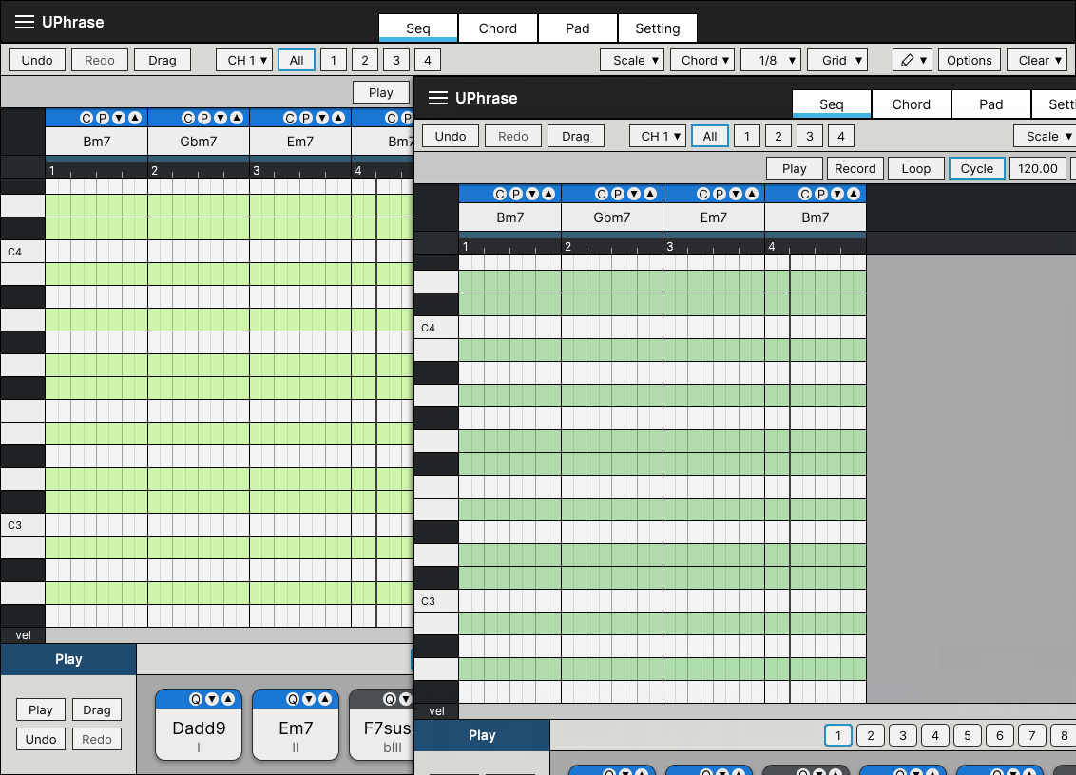Click the C icon on back window's Gbm7 block

tap(187, 118)
